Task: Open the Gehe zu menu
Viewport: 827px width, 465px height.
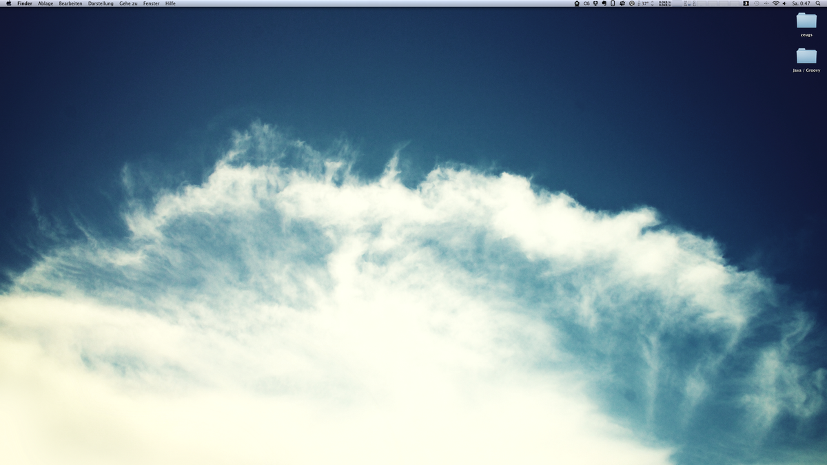Action: tap(128, 3)
